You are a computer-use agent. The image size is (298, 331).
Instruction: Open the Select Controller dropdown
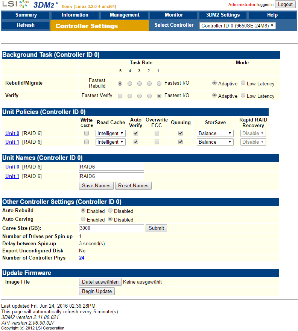click(x=237, y=26)
